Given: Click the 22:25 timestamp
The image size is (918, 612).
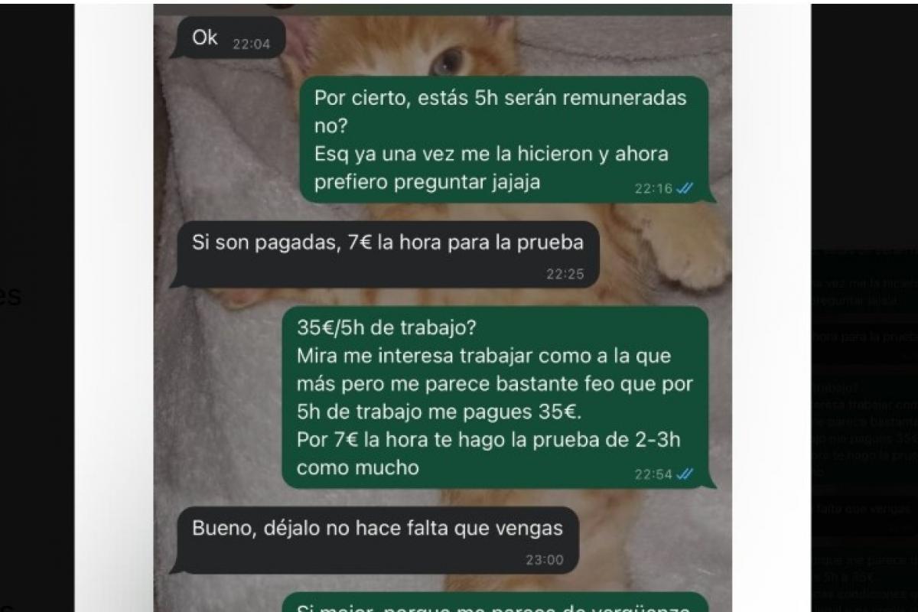Looking at the screenshot, I should click(x=565, y=274).
